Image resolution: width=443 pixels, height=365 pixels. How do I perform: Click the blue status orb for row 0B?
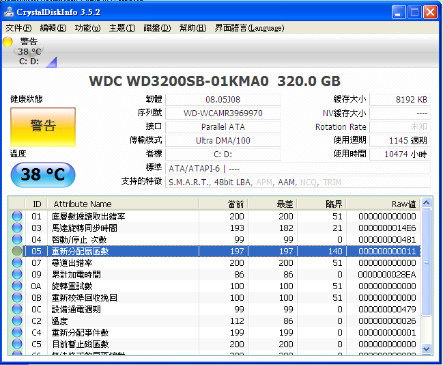(17, 297)
